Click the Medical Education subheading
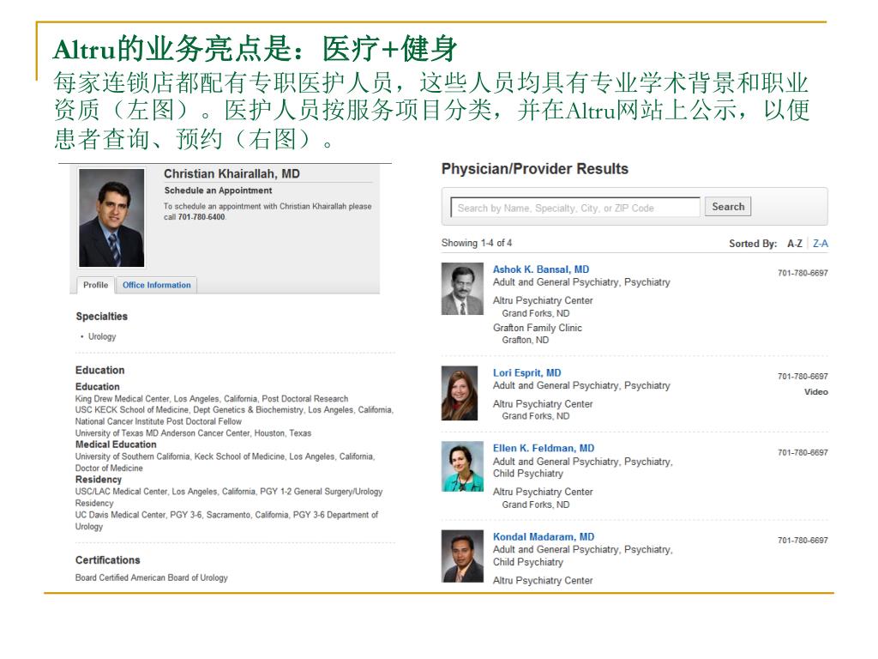Image resolution: width=878 pixels, height=659 pixels. 116,444
